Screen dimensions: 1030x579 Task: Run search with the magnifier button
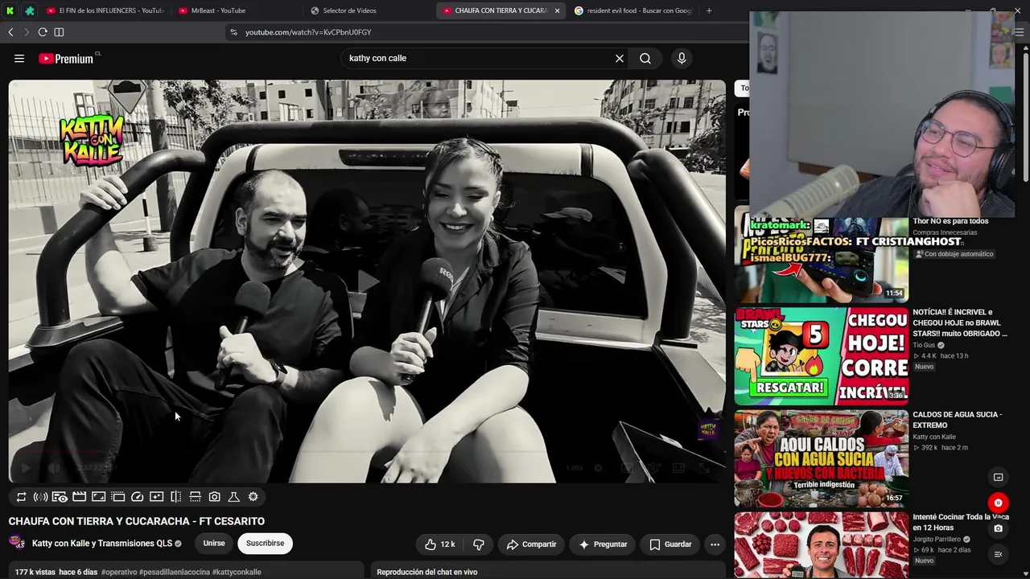click(645, 58)
